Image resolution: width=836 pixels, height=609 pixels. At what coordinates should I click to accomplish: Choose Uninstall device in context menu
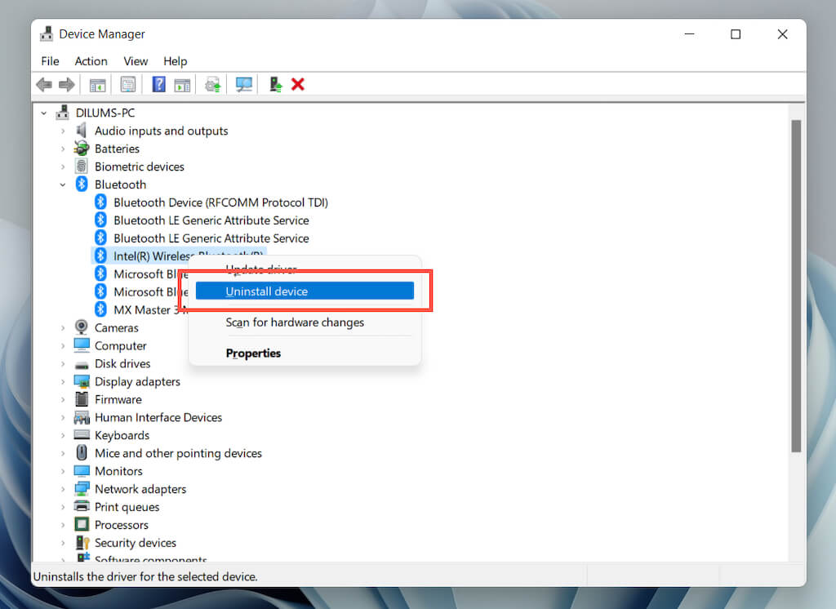click(305, 291)
